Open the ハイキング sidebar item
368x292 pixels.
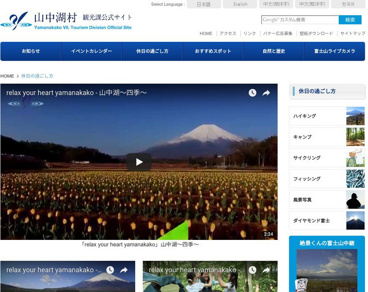pos(327,116)
